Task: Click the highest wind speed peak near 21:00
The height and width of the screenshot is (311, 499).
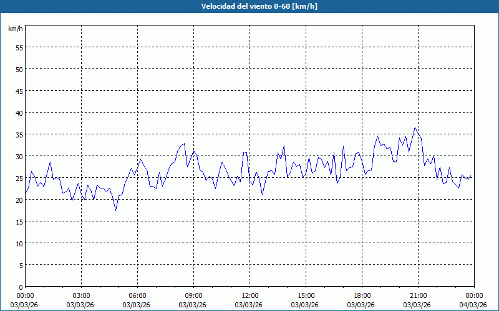Action: click(415, 128)
